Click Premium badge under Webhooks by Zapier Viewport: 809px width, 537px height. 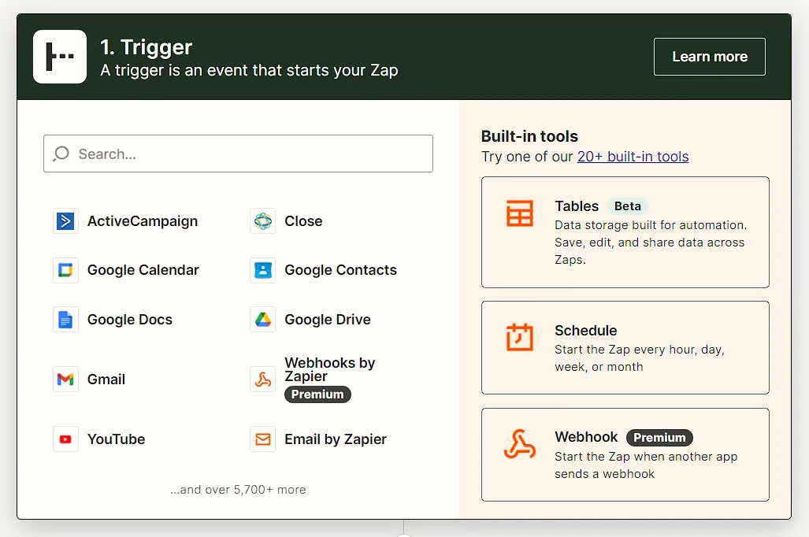click(317, 394)
